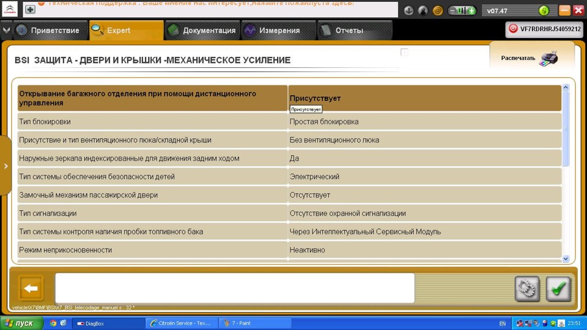The height and width of the screenshot is (330, 587).
Task: Click the green plus zoom button
Action: 471,10
